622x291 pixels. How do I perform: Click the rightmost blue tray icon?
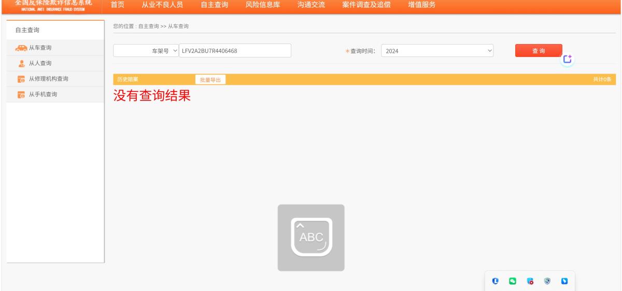coord(564,281)
